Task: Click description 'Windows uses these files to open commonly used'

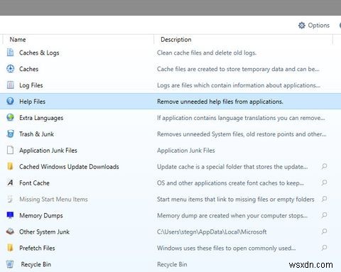Action: point(226,248)
